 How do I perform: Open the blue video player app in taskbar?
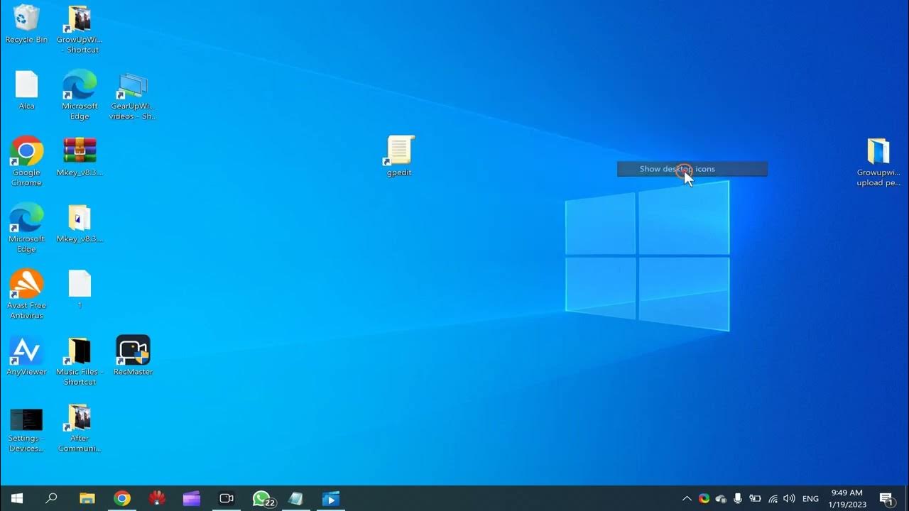[331, 498]
